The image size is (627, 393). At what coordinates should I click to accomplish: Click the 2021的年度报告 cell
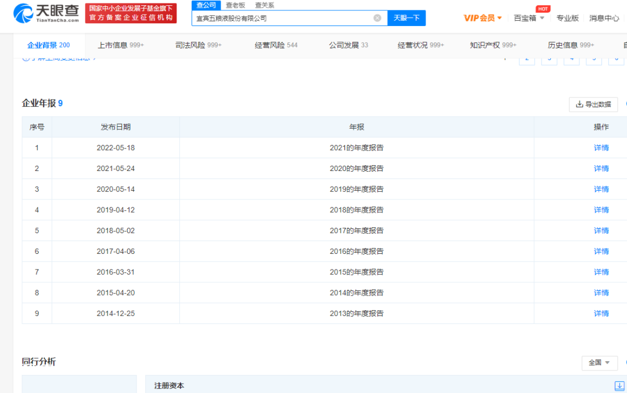point(356,148)
